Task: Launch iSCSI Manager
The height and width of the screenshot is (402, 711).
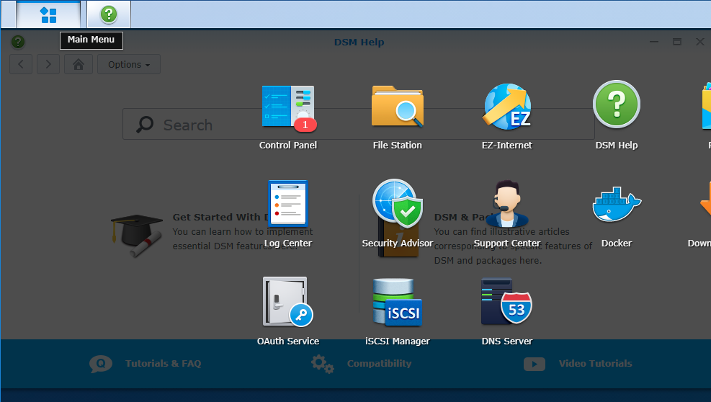Action: tap(397, 312)
